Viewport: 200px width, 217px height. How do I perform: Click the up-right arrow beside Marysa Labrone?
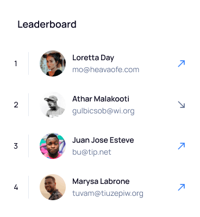coord(182,187)
